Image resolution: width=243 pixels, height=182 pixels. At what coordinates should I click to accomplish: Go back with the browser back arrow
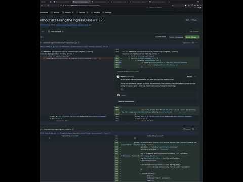coord(42,6)
